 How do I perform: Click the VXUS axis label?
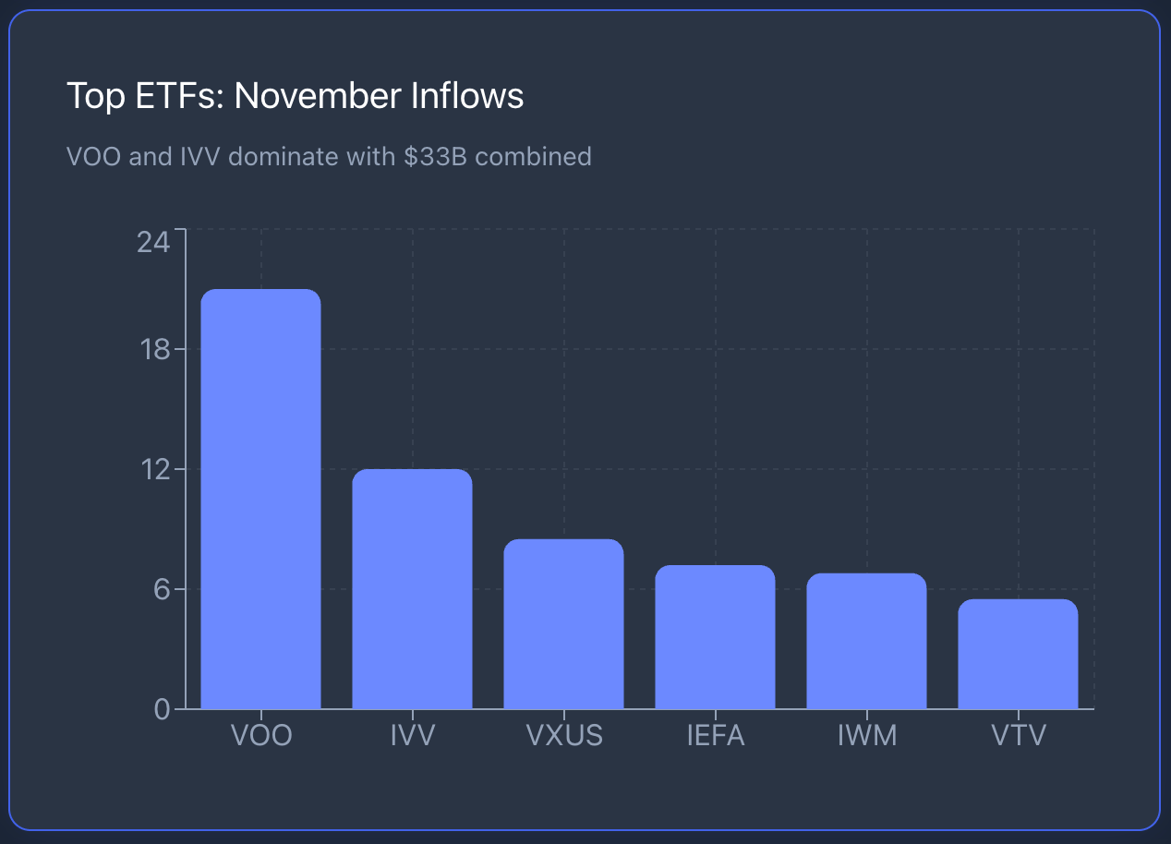click(564, 736)
